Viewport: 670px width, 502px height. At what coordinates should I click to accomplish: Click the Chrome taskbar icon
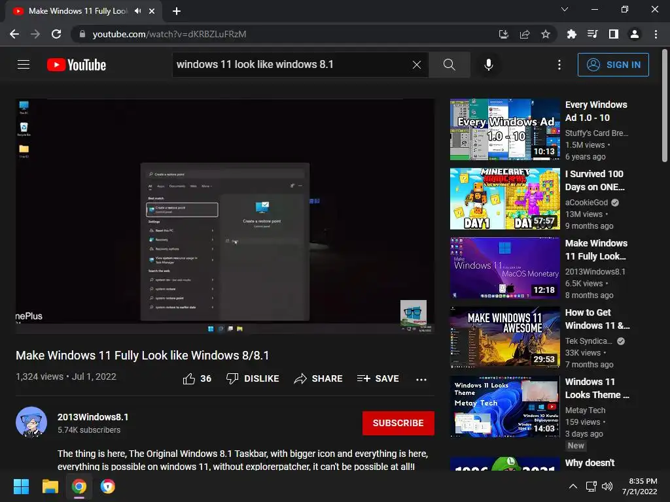(79, 486)
